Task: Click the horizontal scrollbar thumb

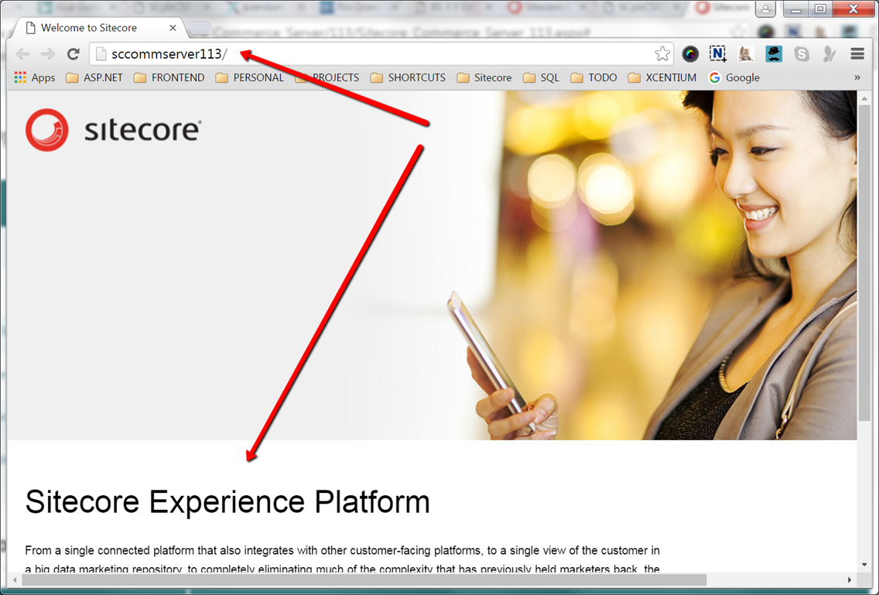Action: point(364,580)
